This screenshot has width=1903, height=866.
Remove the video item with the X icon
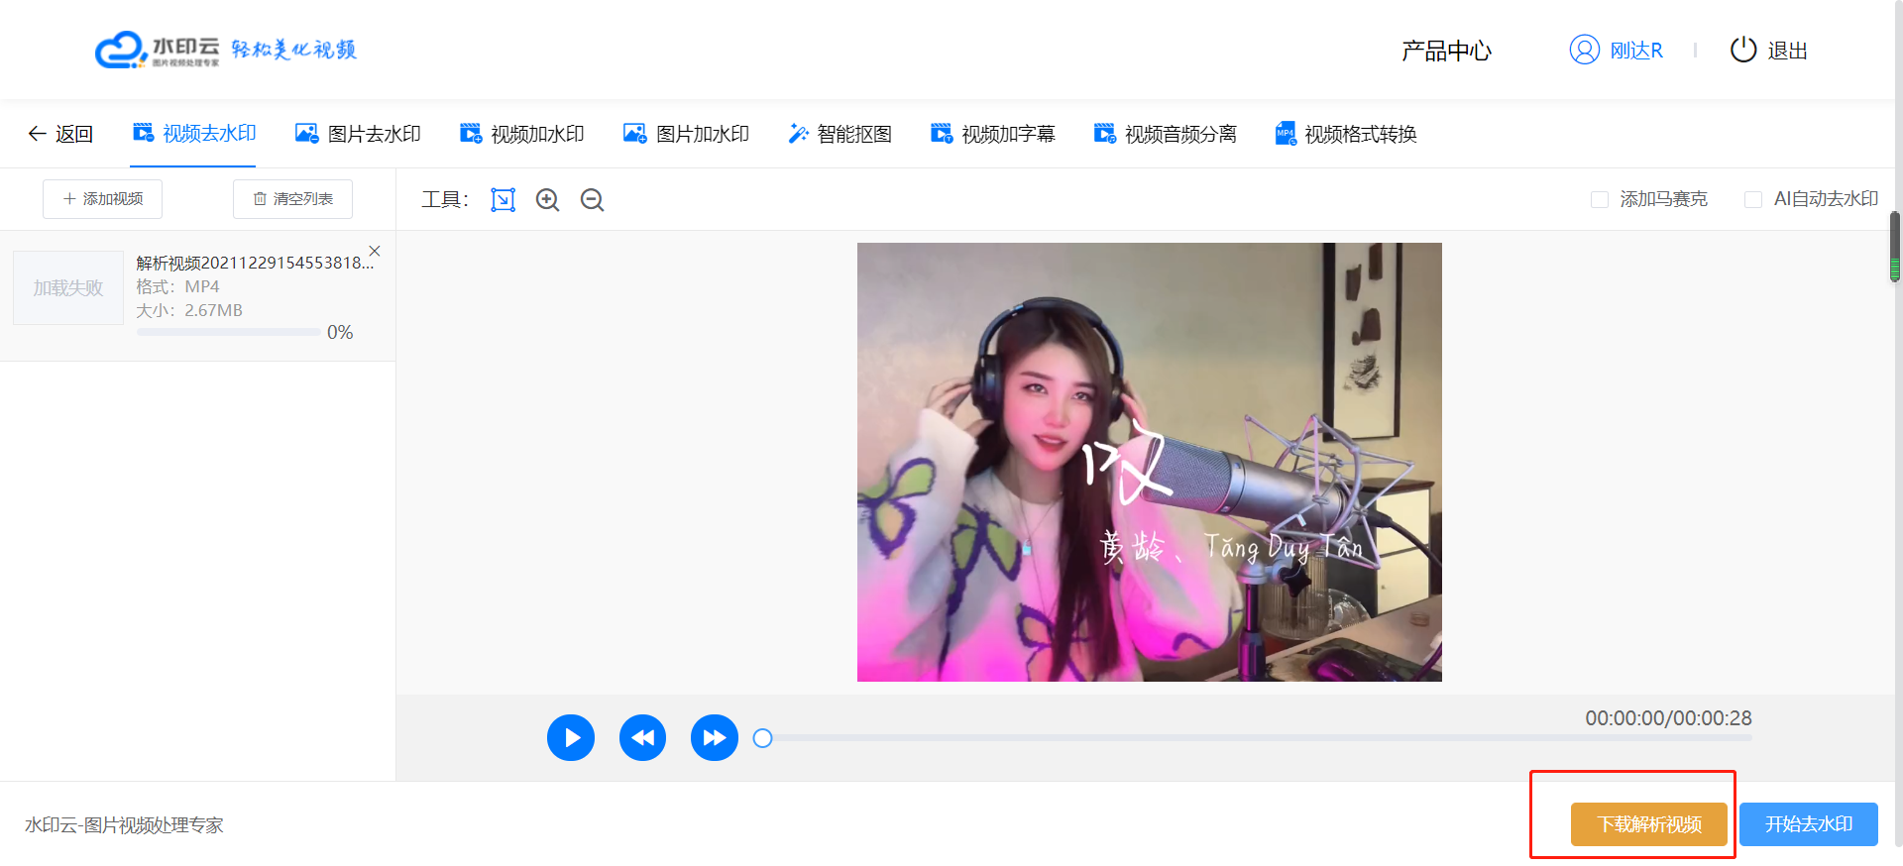click(x=375, y=251)
